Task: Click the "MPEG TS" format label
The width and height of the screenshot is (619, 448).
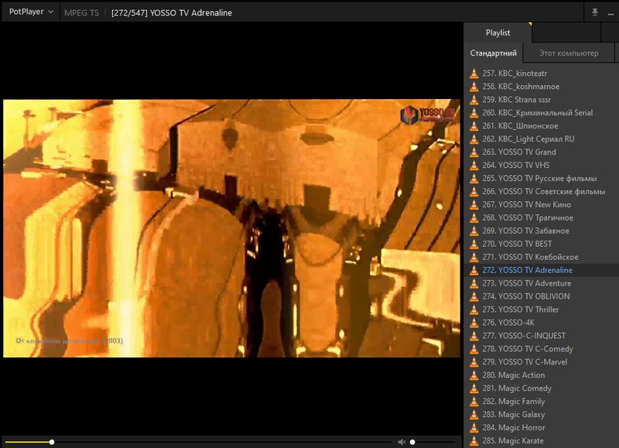Action: tap(81, 12)
